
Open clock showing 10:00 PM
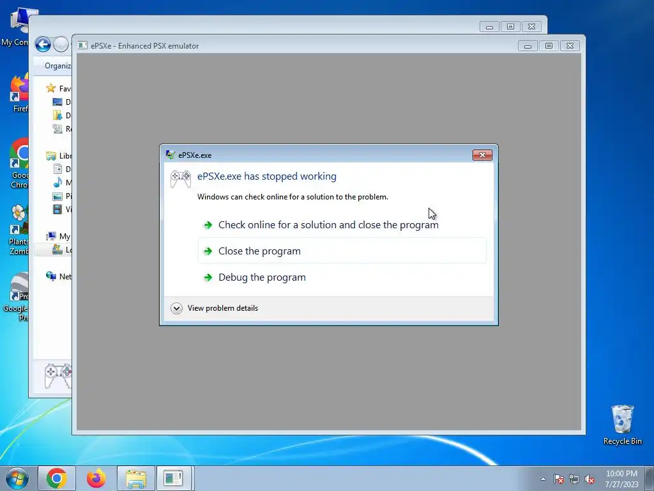click(x=621, y=479)
